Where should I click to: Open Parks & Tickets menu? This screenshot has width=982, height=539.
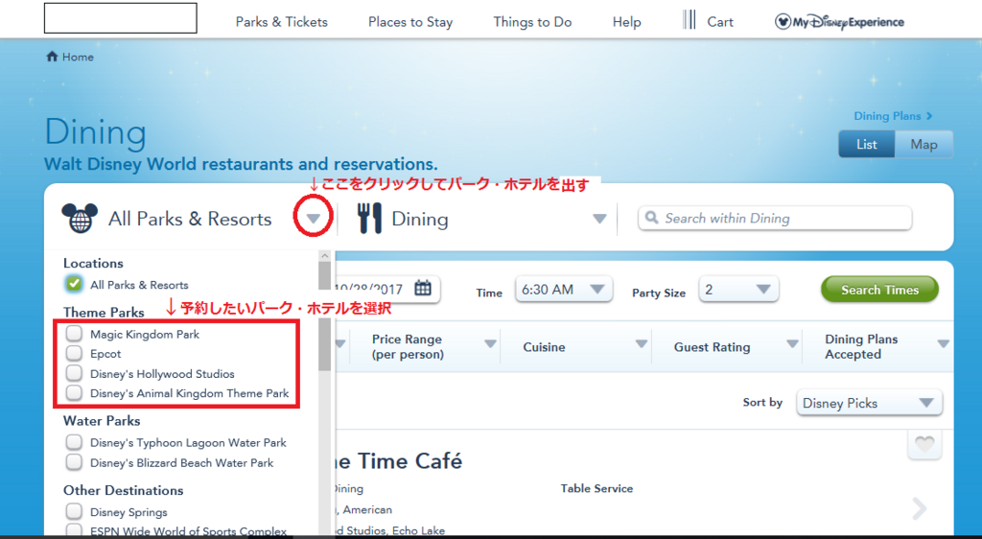282,22
